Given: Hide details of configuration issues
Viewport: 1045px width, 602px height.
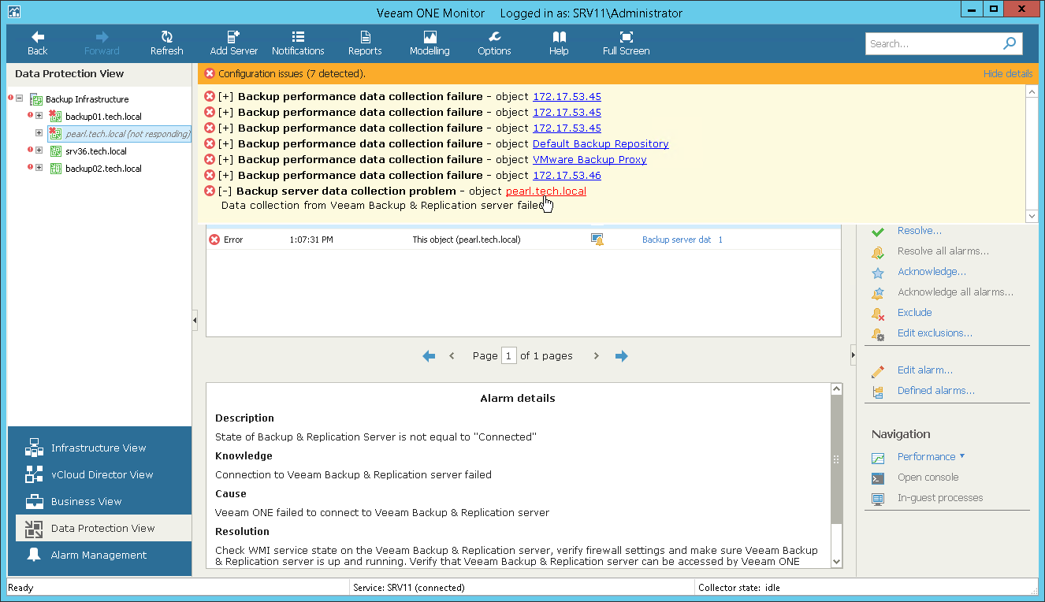Looking at the screenshot, I should (1008, 73).
